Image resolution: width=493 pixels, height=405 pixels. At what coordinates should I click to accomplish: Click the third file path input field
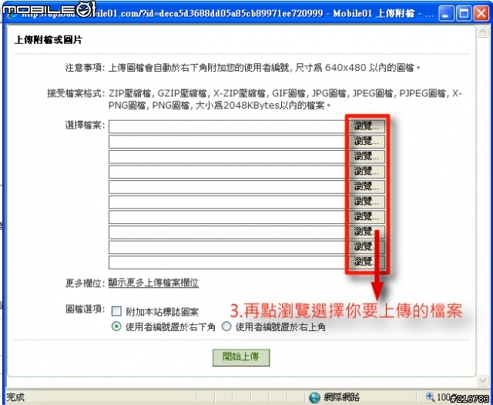point(229,157)
